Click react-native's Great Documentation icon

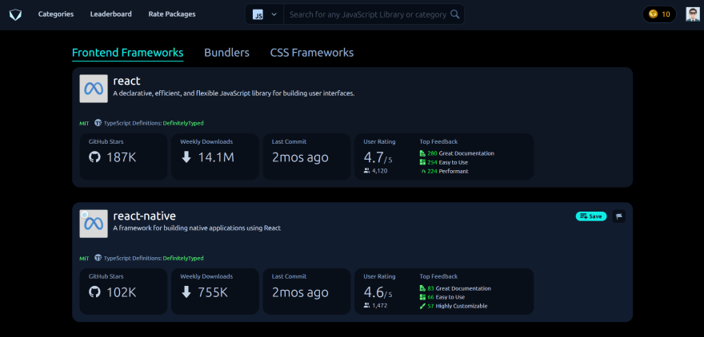click(x=422, y=288)
